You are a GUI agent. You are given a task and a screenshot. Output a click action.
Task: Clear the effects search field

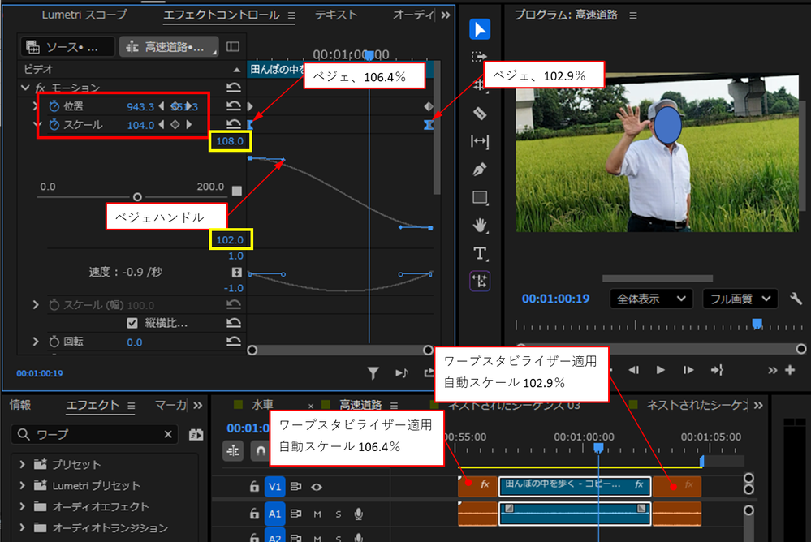pyautogui.click(x=168, y=434)
